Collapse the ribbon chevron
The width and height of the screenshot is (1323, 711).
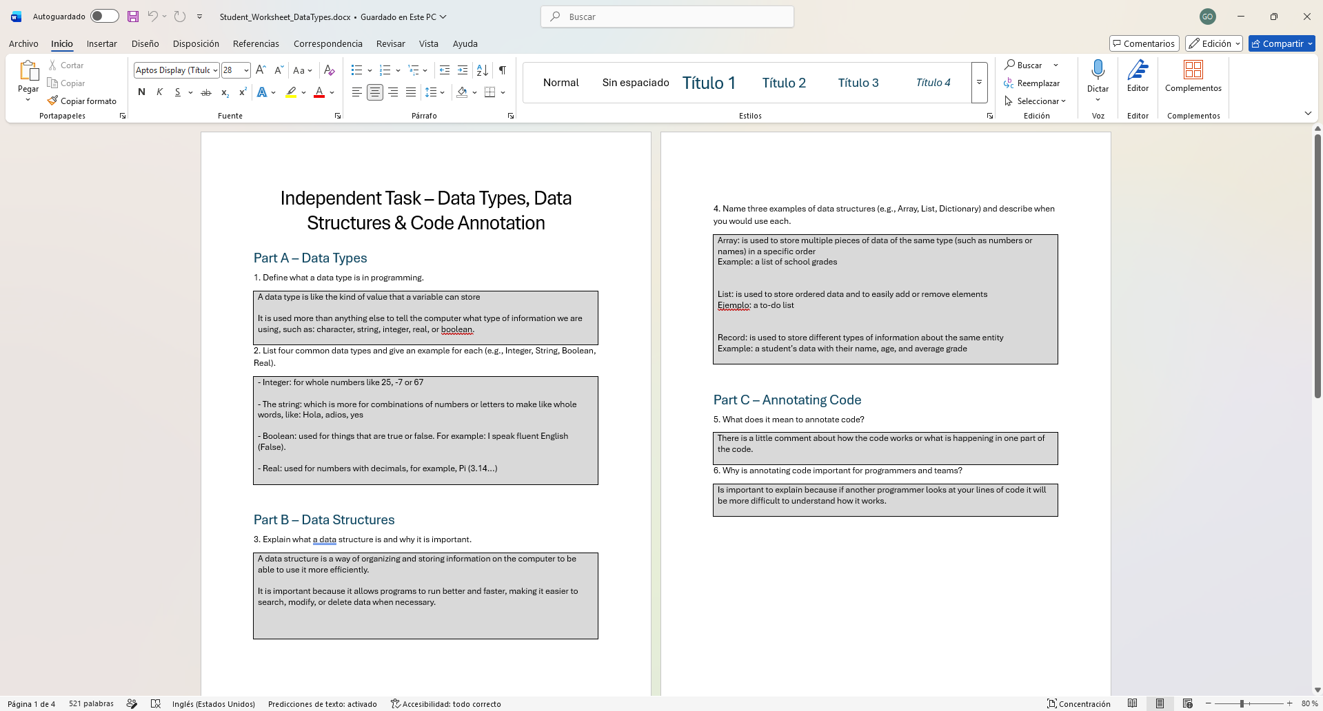point(1308,114)
